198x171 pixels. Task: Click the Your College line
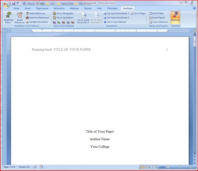[x=100, y=147]
